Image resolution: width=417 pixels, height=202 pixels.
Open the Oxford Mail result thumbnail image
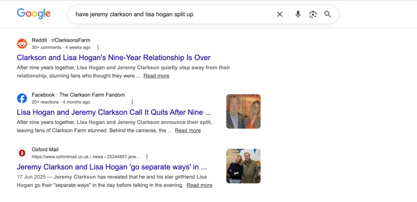pos(243,166)
